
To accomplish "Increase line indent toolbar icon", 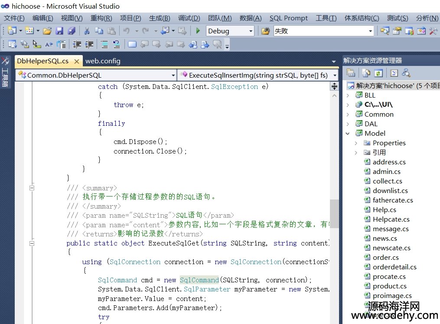I will click(x=89, y=44).
